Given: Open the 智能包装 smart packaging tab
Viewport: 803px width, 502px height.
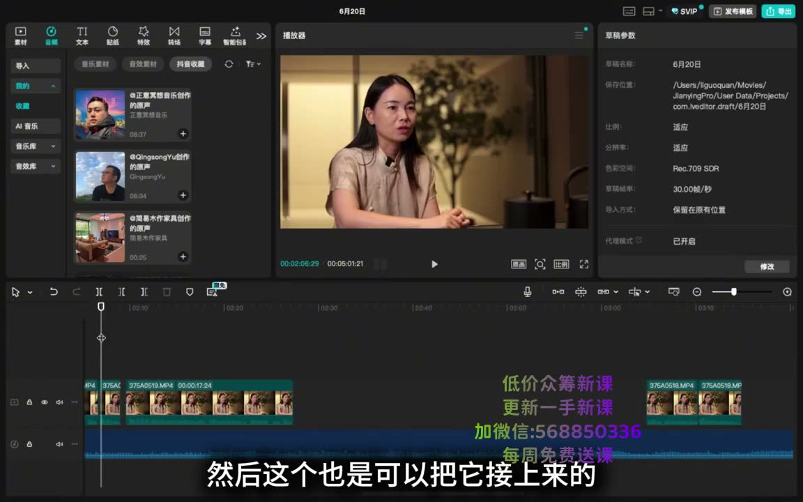Looking at the screenshot, I should tap(235, 36).
